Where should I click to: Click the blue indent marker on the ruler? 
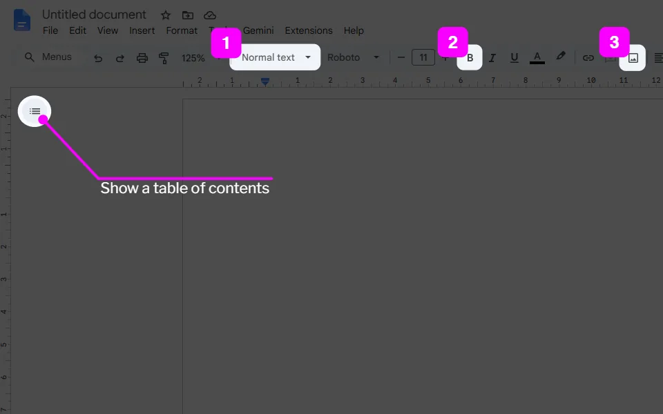pyautogui.click(x=265, y=81)
